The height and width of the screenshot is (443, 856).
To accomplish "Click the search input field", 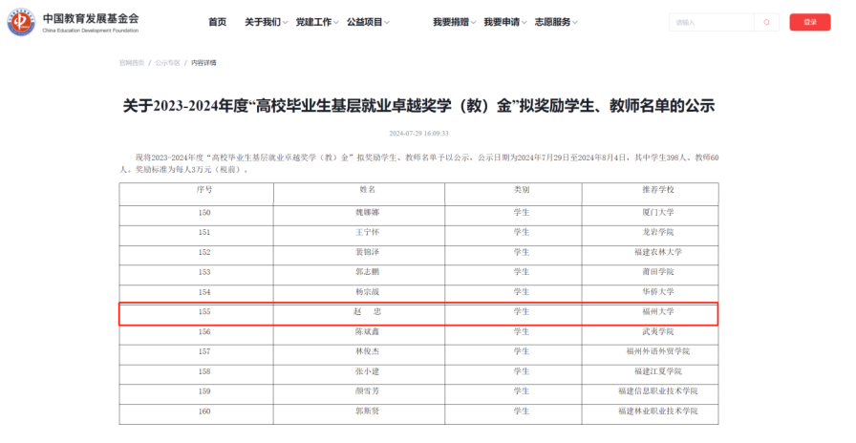I will pyautogui.click(x=711, y=22).
